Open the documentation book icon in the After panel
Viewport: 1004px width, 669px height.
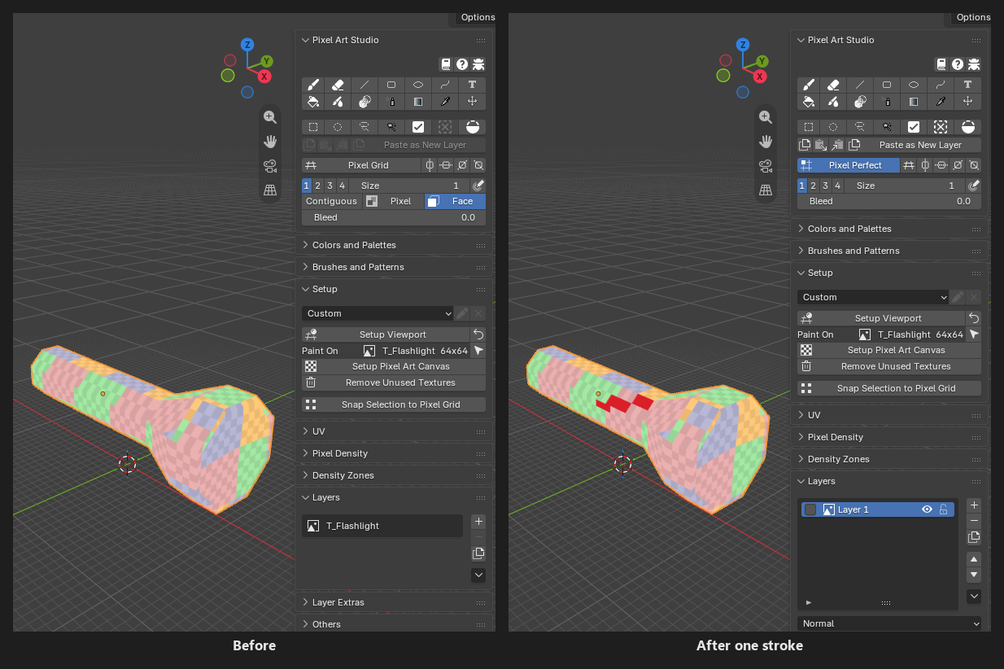tap(941, 63)
